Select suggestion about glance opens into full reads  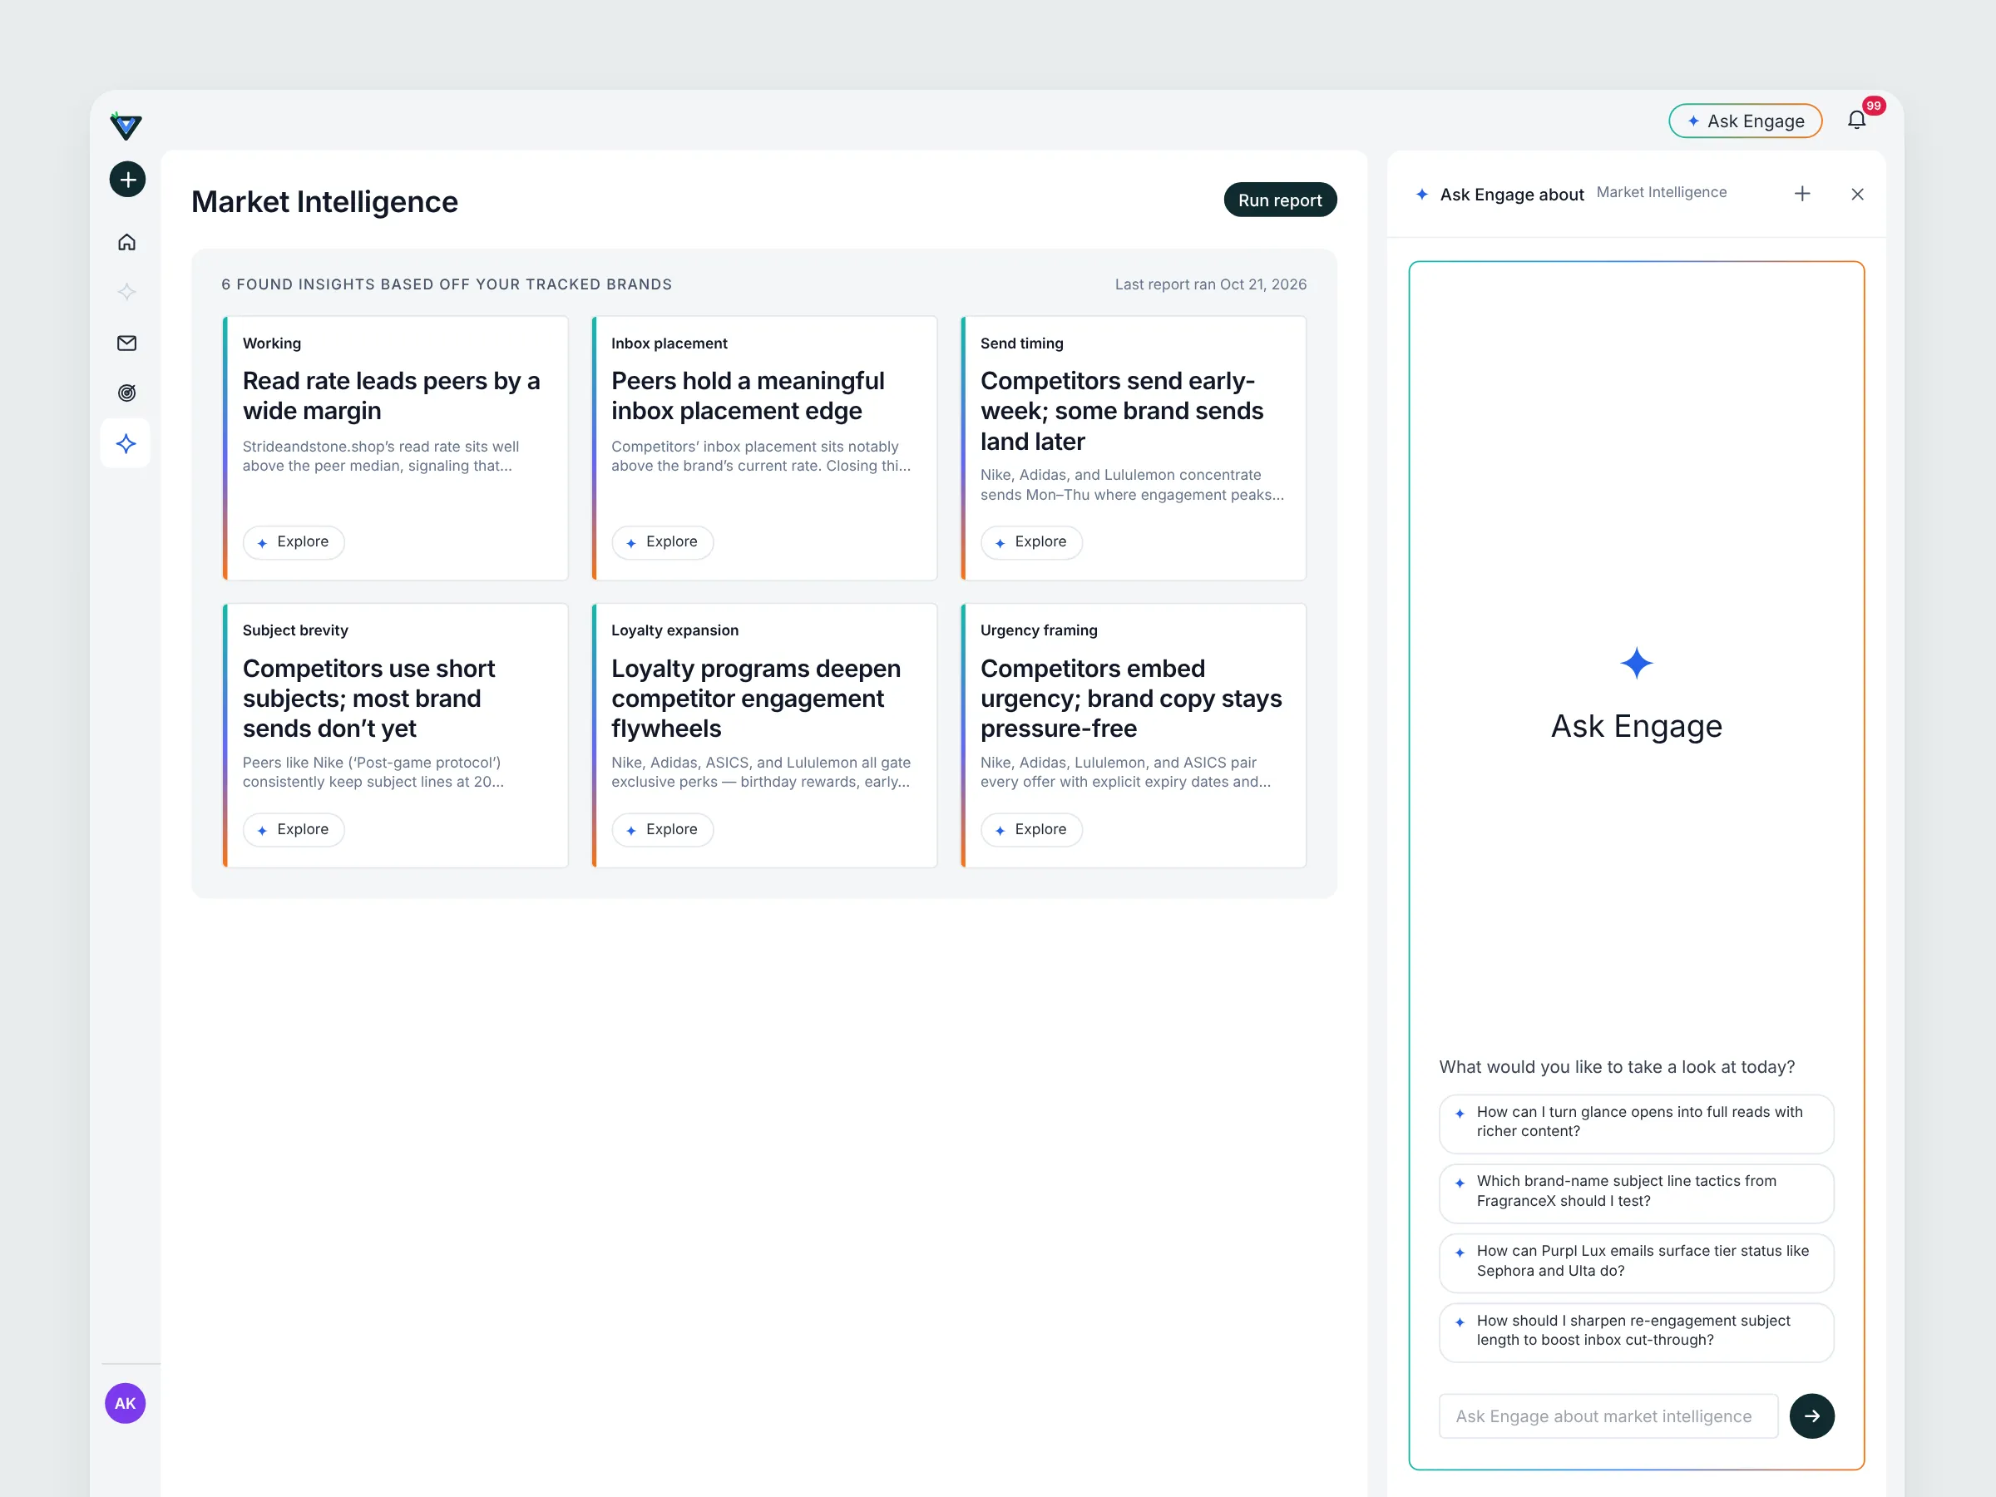click(1636, 1124)
